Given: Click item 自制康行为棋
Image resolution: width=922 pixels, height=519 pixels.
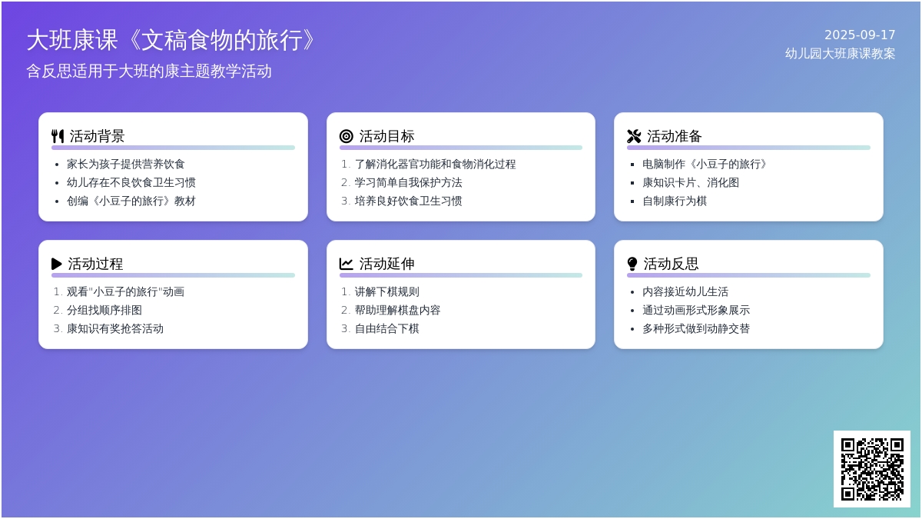Looking at the screenshot, I should 675,201.
